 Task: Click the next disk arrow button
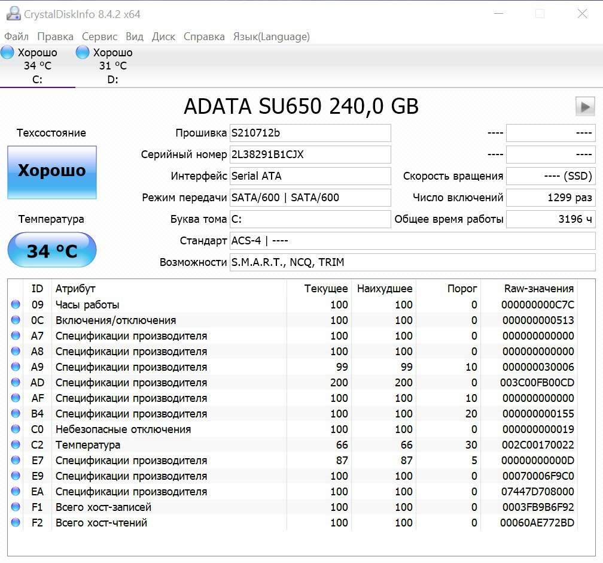[x=585, y=107]
